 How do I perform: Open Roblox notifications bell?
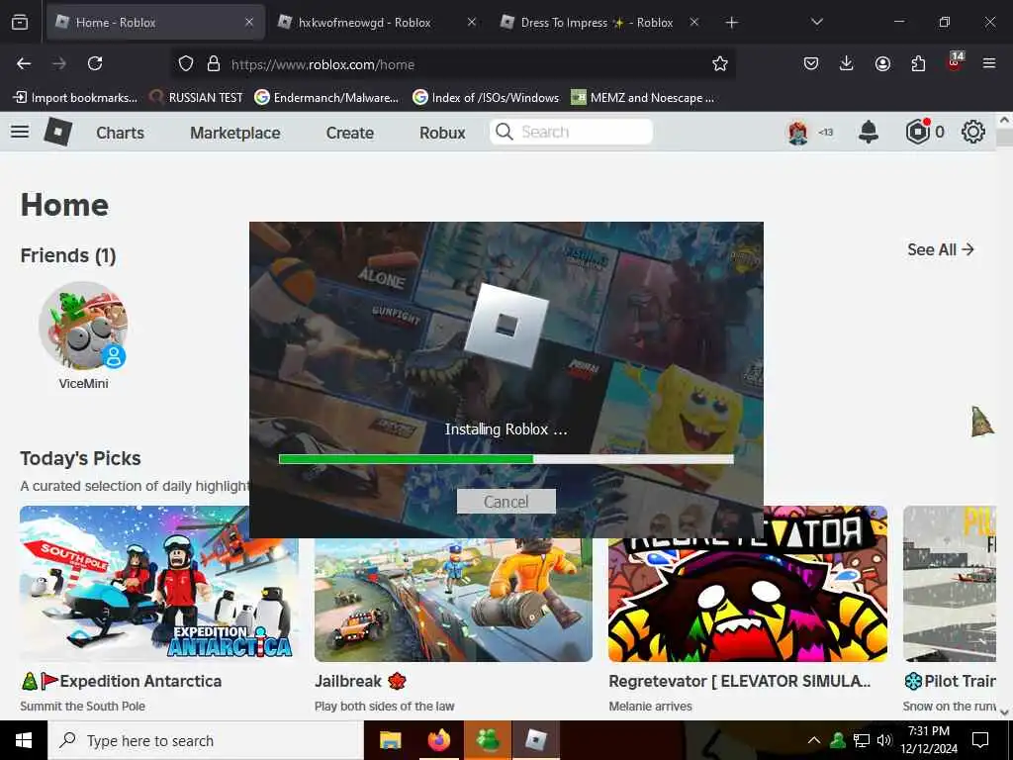869,132
